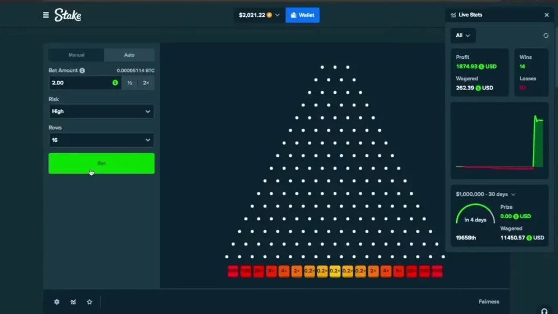Viewport: 558px width, 314px height.
Task: Click the Fairness link
Action: tap(489, 301)
